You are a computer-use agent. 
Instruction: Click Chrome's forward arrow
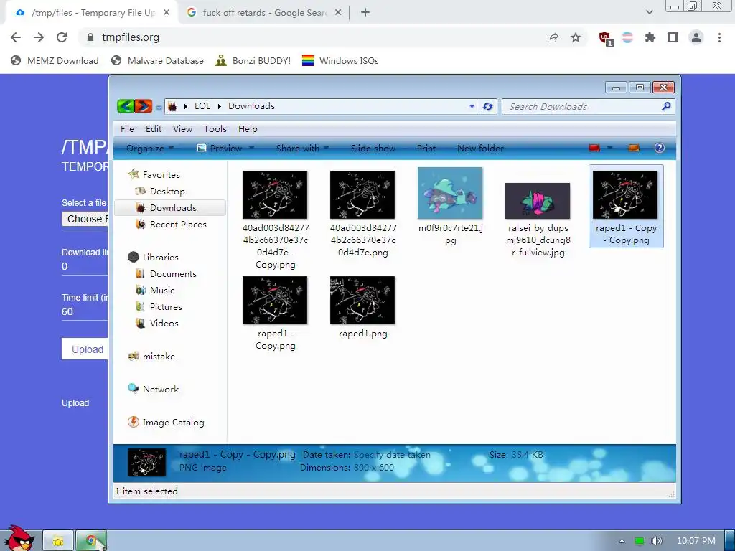coord(39,37)
